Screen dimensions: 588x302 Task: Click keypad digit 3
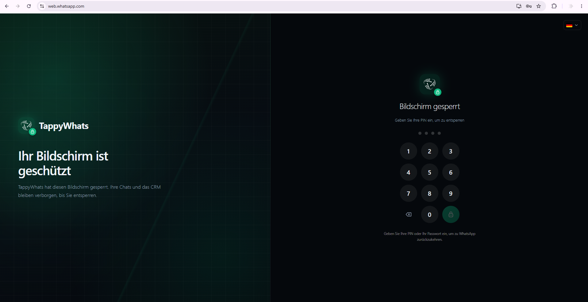click(451, 151)
